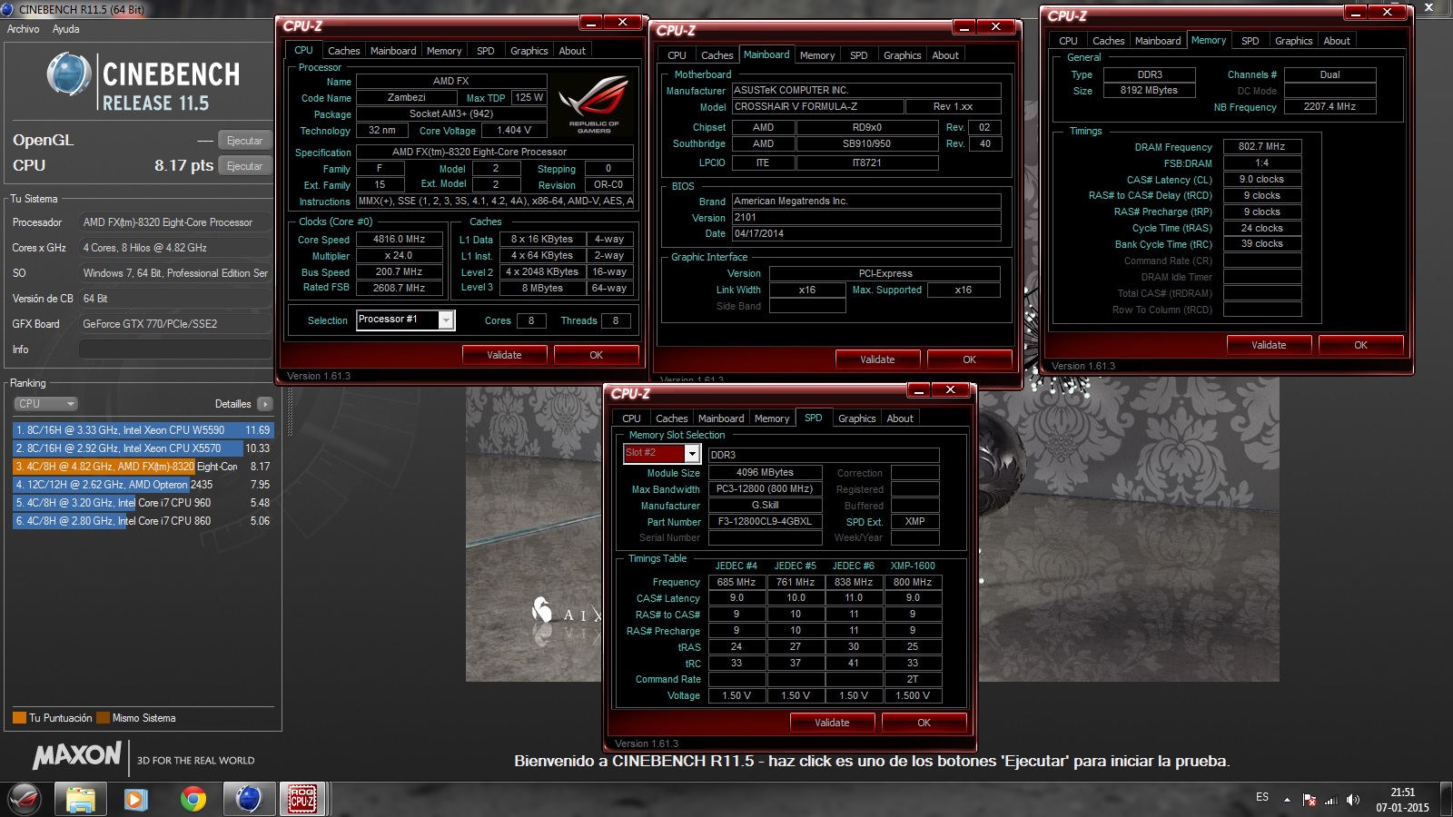Select the Core i7 CPU 860 ranking row
Viewport: 1453px width, 817px height.
143,521
